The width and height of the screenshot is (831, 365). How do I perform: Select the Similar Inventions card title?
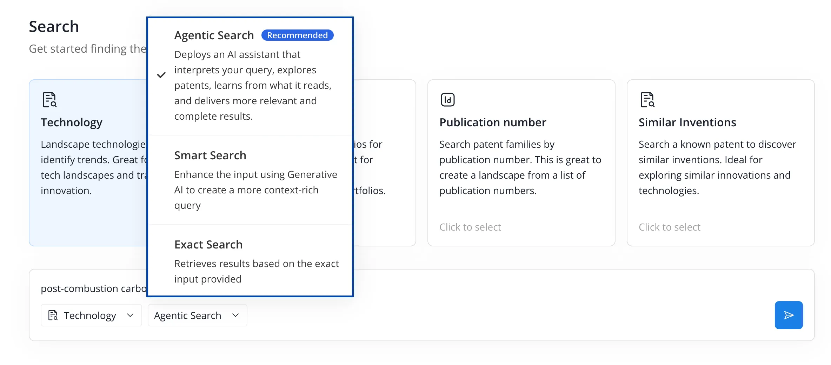click(x=687, y=122)
